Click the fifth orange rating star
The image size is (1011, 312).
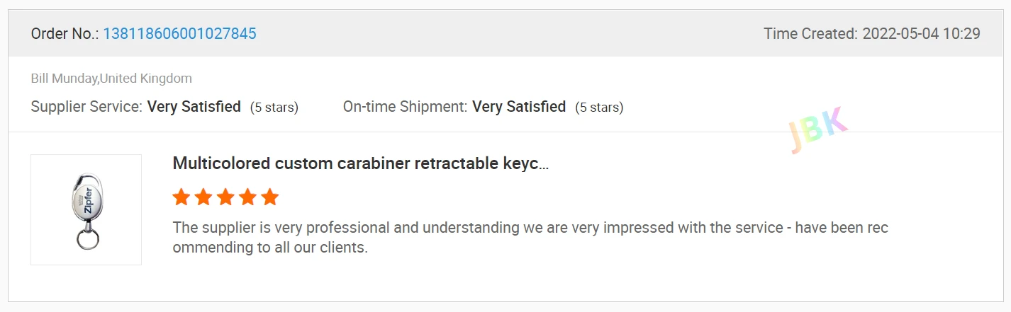(x=269, y=197)
